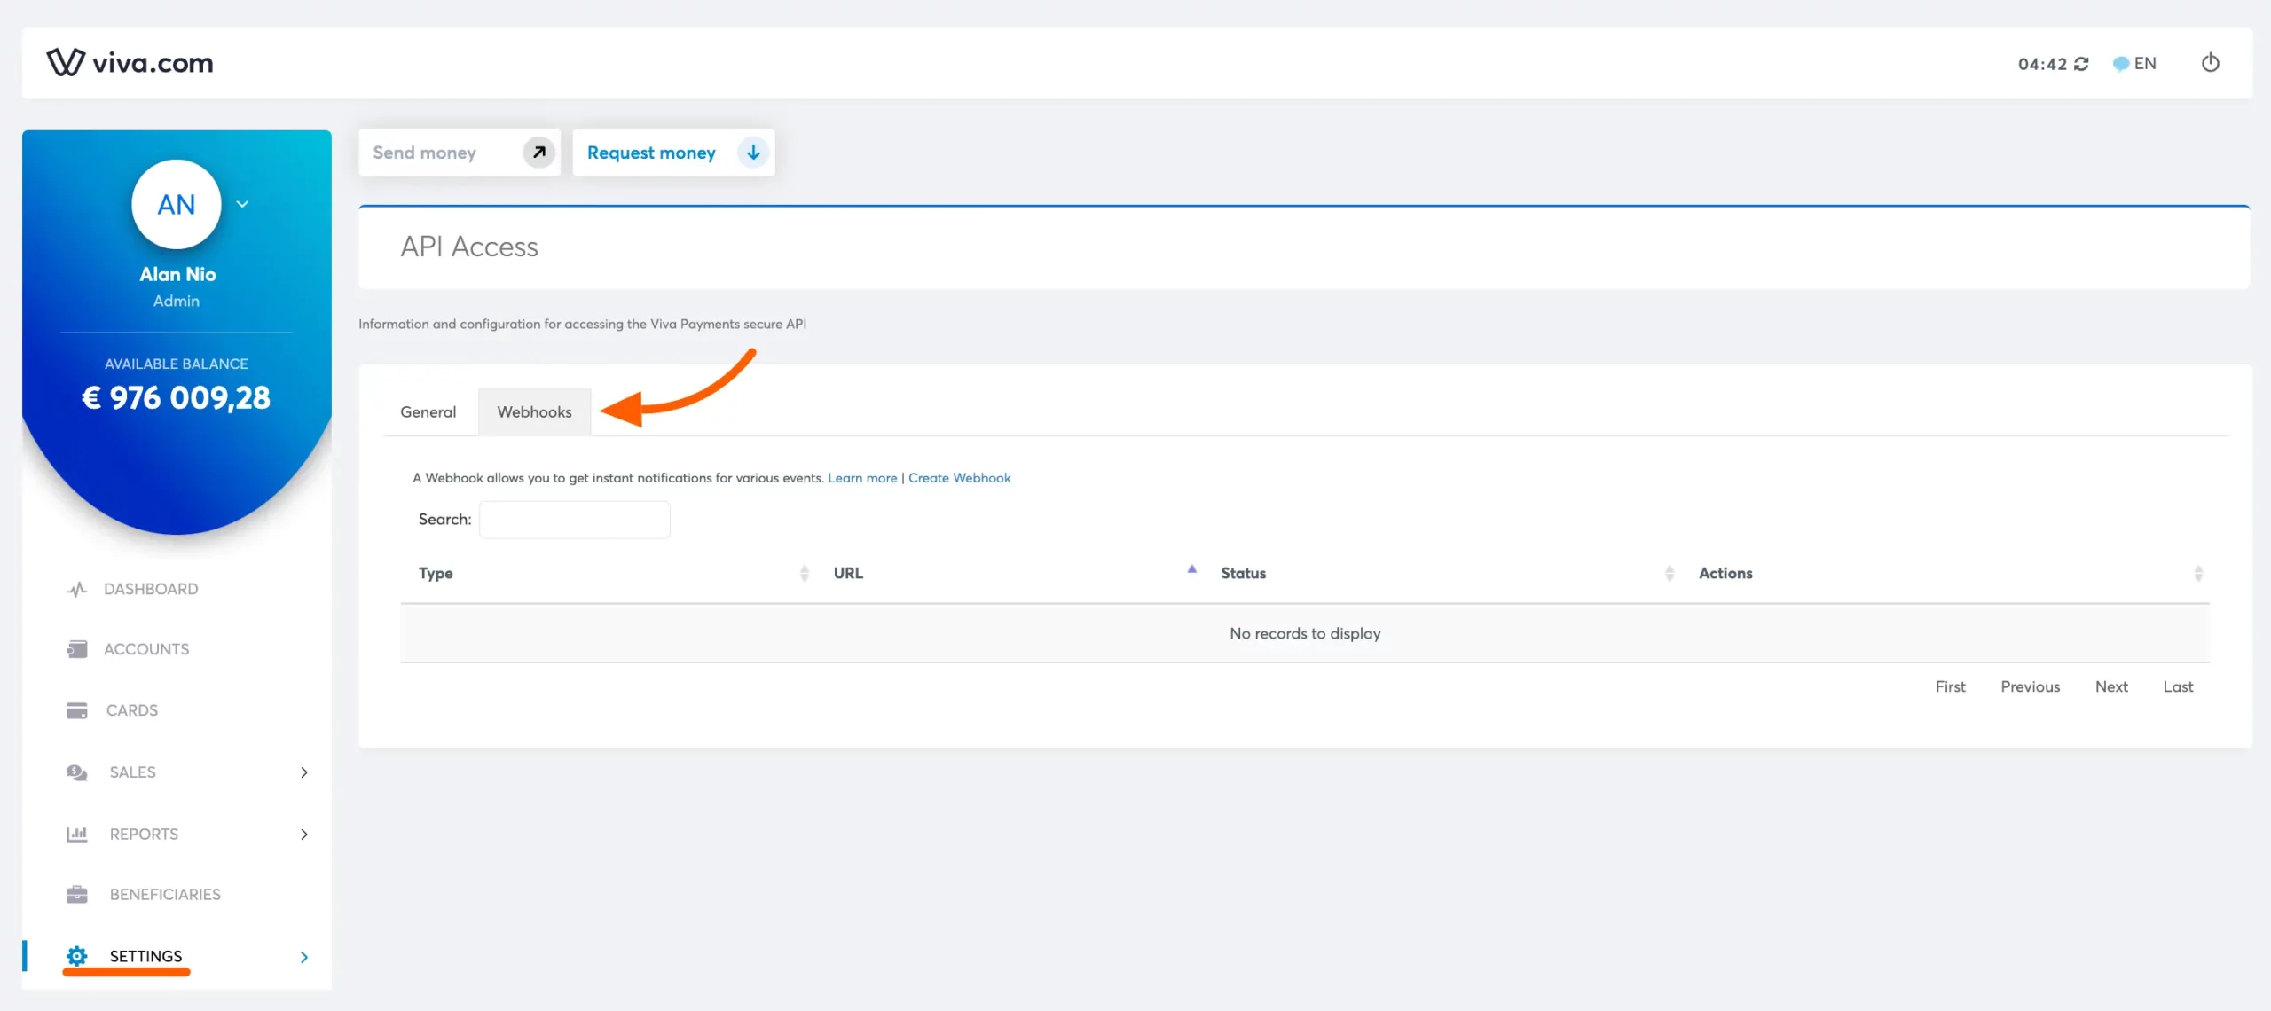The height and width of the screenshot is (1011, 2271).
Task: Click the session refresh icon next to 04:42
Action: 2083,63
